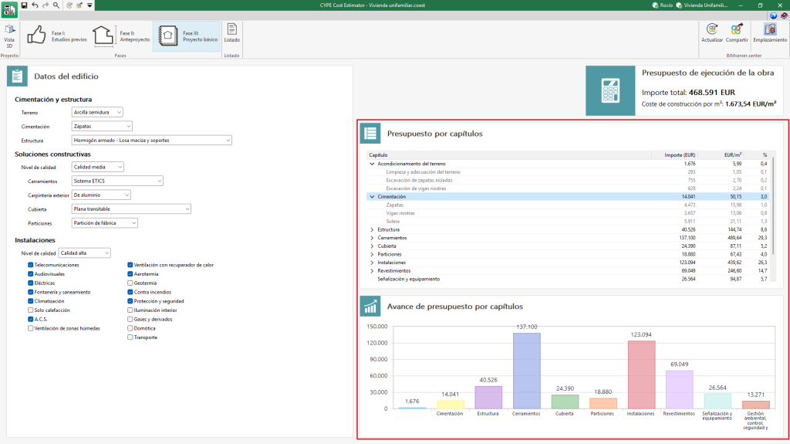Open the Particiones dropdown (Partición de fábrica)

[105, 223]
